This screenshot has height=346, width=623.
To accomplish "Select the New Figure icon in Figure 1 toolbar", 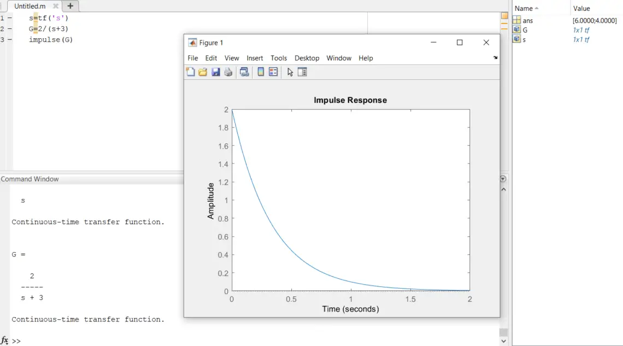I will coord(191,72).
